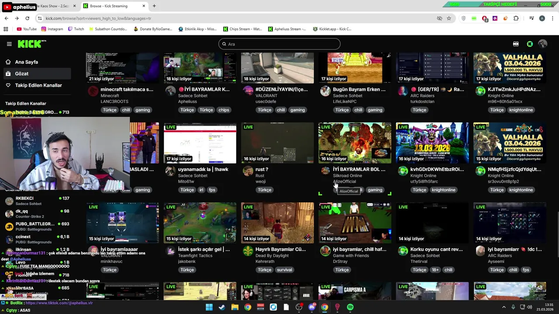Open the Chrome three-dot menu

pos(552,18)
